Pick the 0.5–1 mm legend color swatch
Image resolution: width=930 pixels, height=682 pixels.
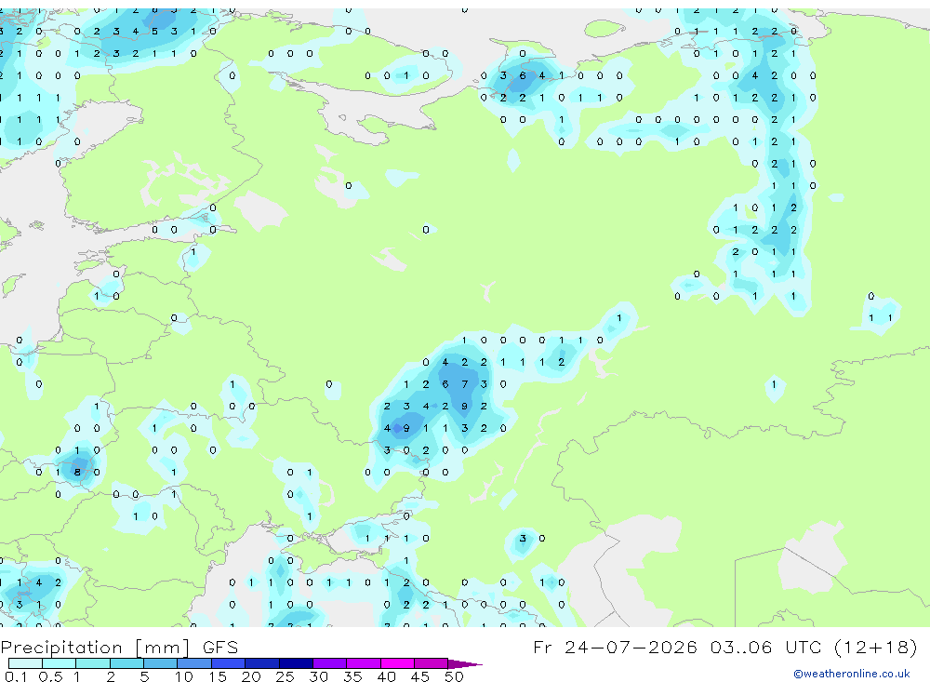60,663
